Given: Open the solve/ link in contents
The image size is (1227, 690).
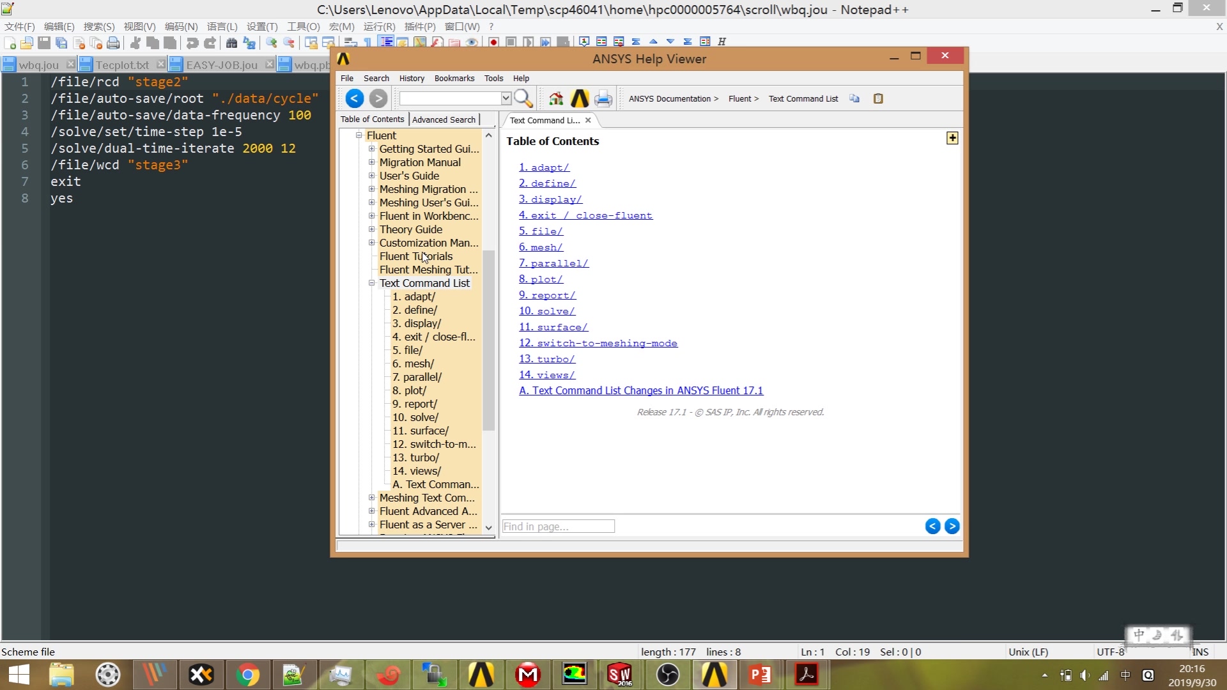Looking at the screenshot, I should coord(547,311).
